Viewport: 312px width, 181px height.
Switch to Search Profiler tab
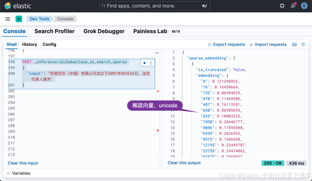(54, 31)
